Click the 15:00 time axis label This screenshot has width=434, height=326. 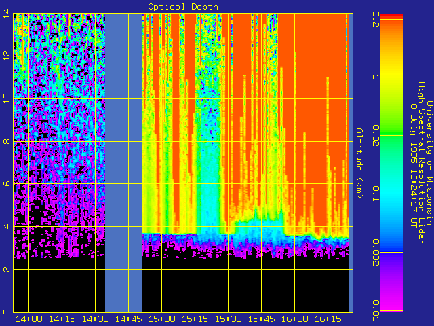click(x=162, y=319)
